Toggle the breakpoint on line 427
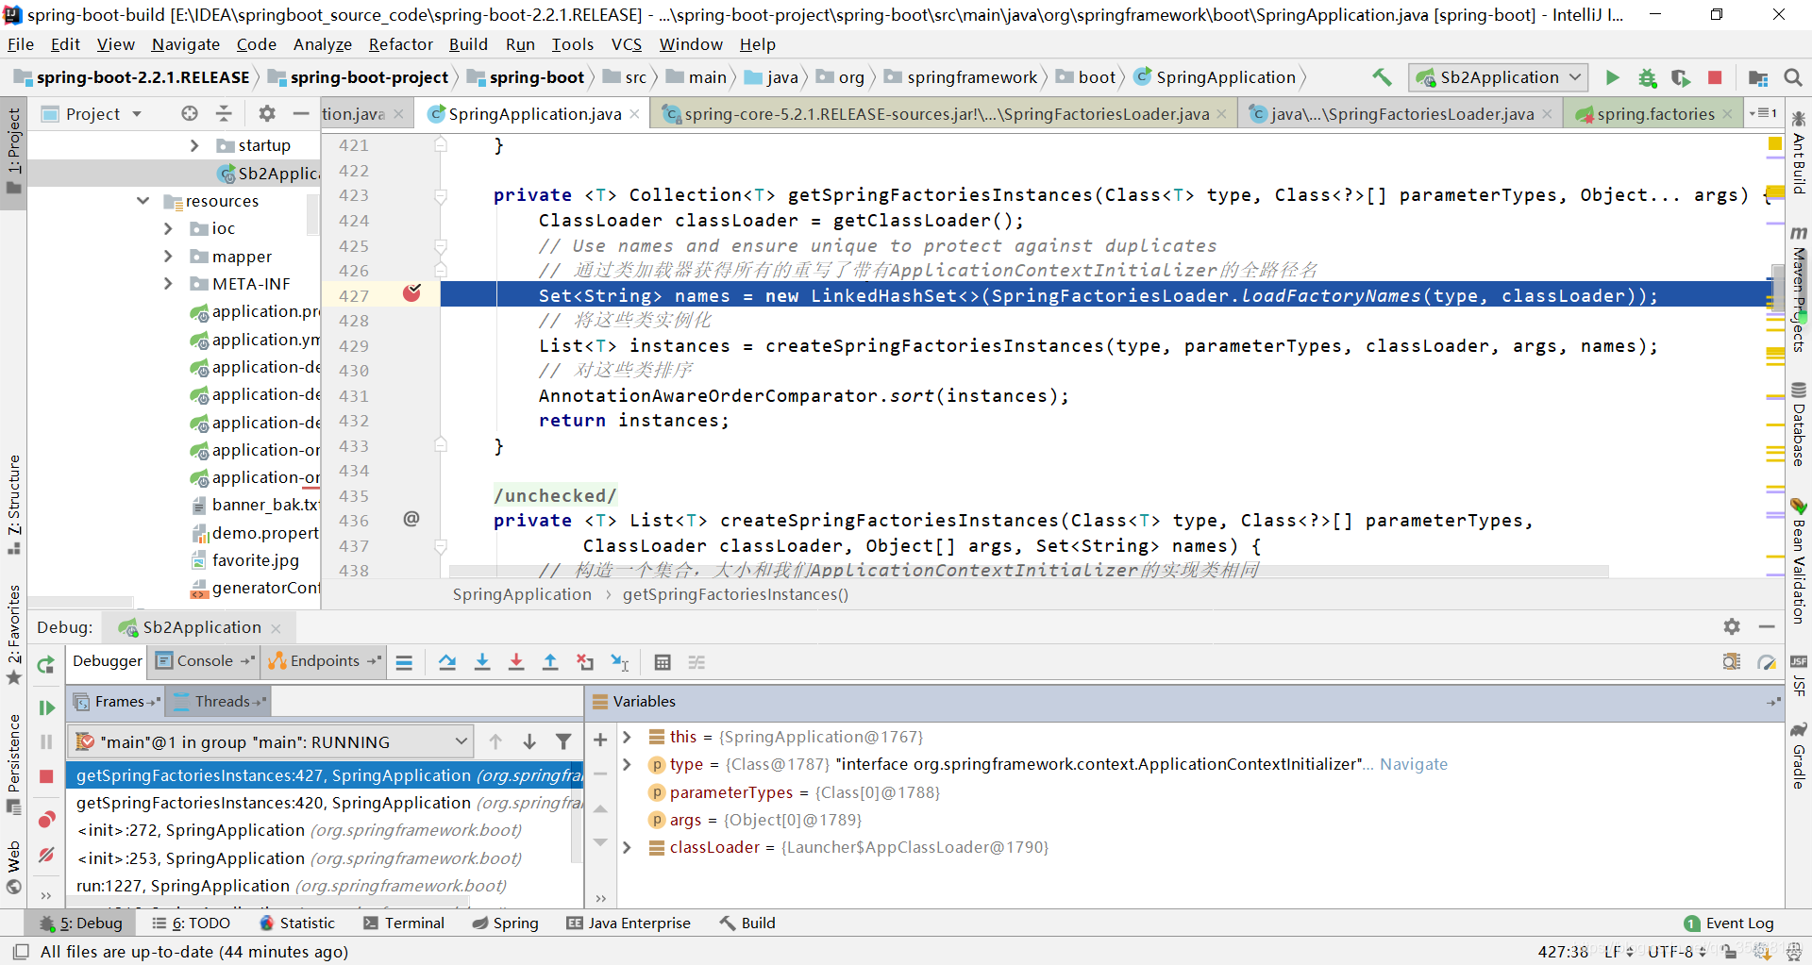The image size is (1812, 965). [x=411, y=293]
